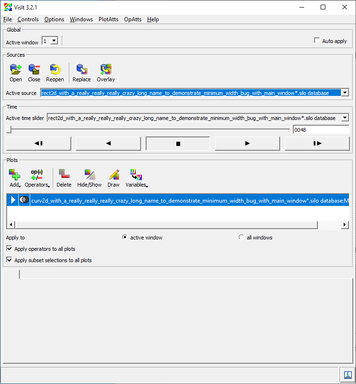Play the animation forward
Screen dimensions: 356x384
pyautogui.click(x=248, y=144)
